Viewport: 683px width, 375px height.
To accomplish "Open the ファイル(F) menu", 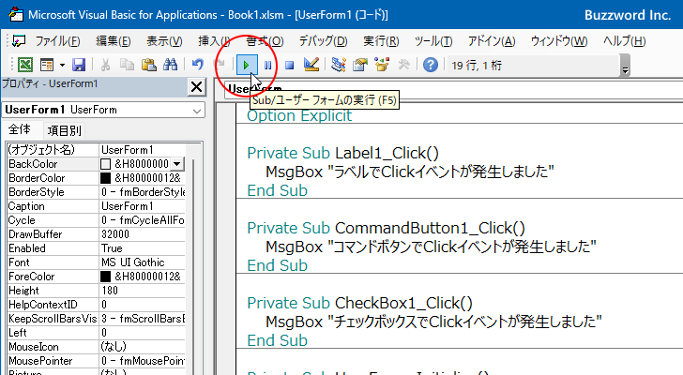I will click(57, 41).
